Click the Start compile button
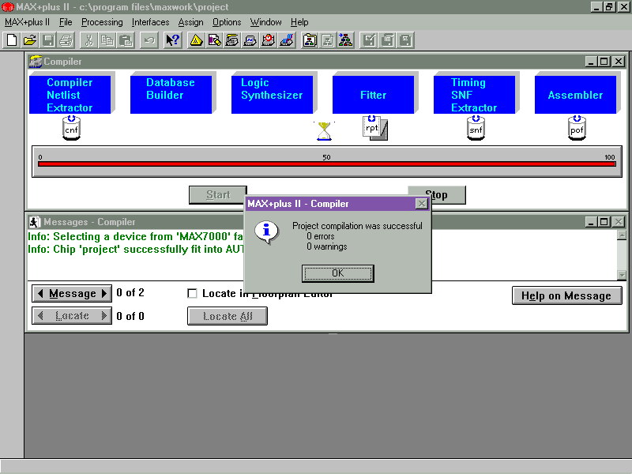The height and width of the screenshot is (474, 632). (x=218, y=195)
